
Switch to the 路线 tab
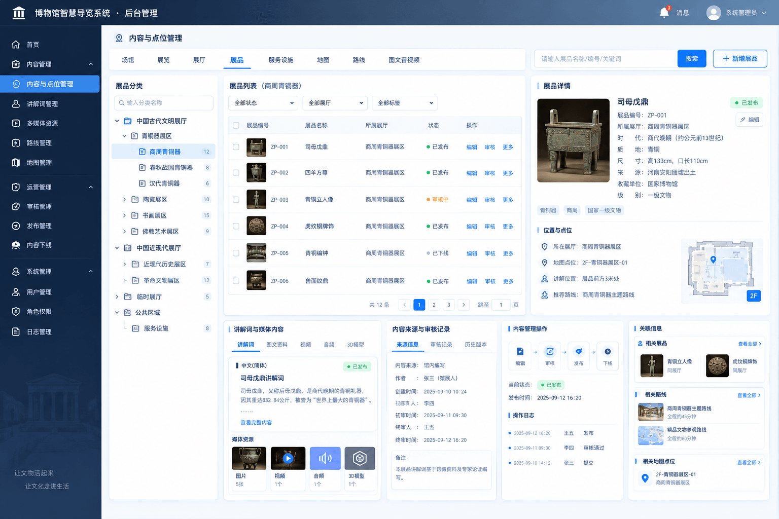tap(359, 60)
